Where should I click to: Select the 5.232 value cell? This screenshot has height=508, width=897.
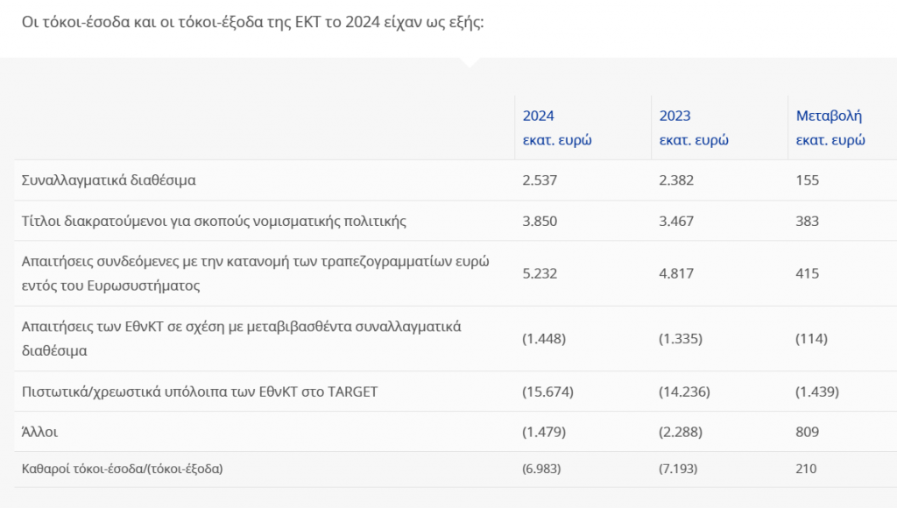tap(540, 273)
